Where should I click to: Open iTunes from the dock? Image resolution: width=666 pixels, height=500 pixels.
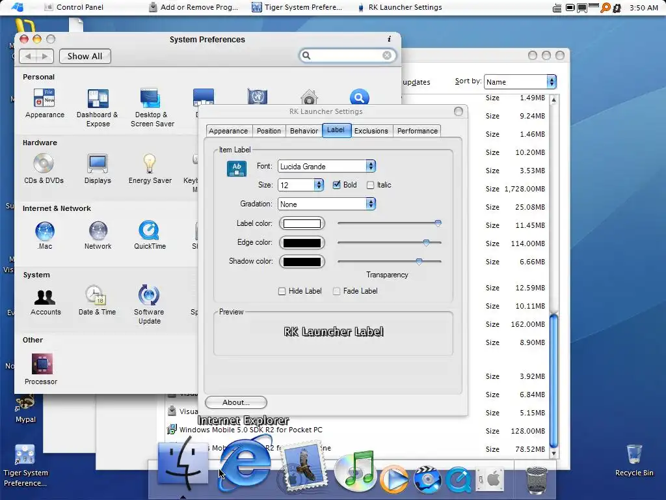[x=356, y=471]
